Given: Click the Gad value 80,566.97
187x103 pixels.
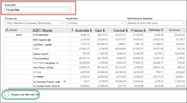Looking at the screenshot, I should coord(102,44).
